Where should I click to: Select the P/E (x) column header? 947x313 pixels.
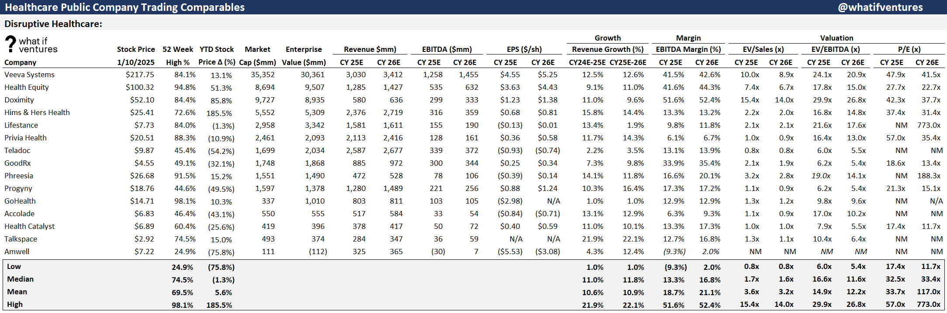[x=909, y=49]
